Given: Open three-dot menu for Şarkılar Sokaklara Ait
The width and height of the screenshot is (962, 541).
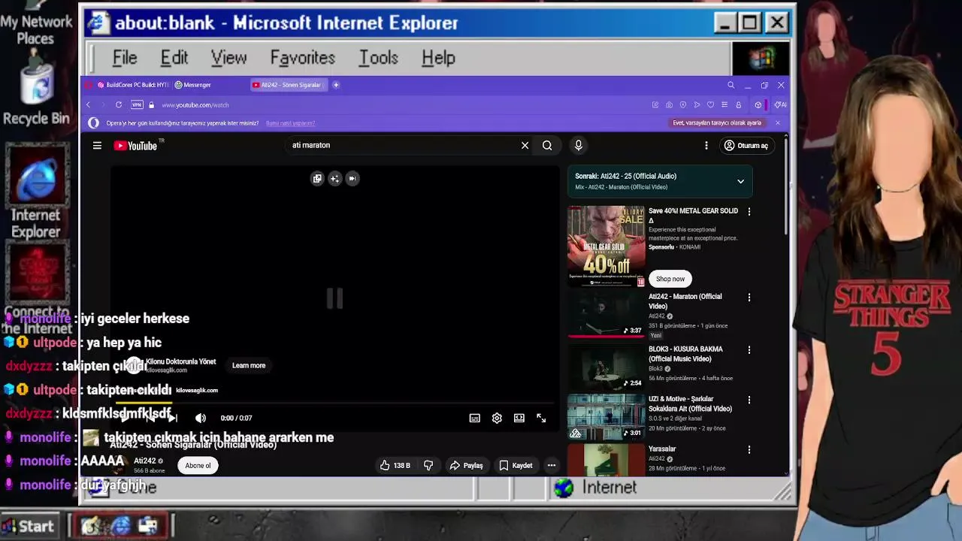Looking at the screenshot, I should (749, 400).
